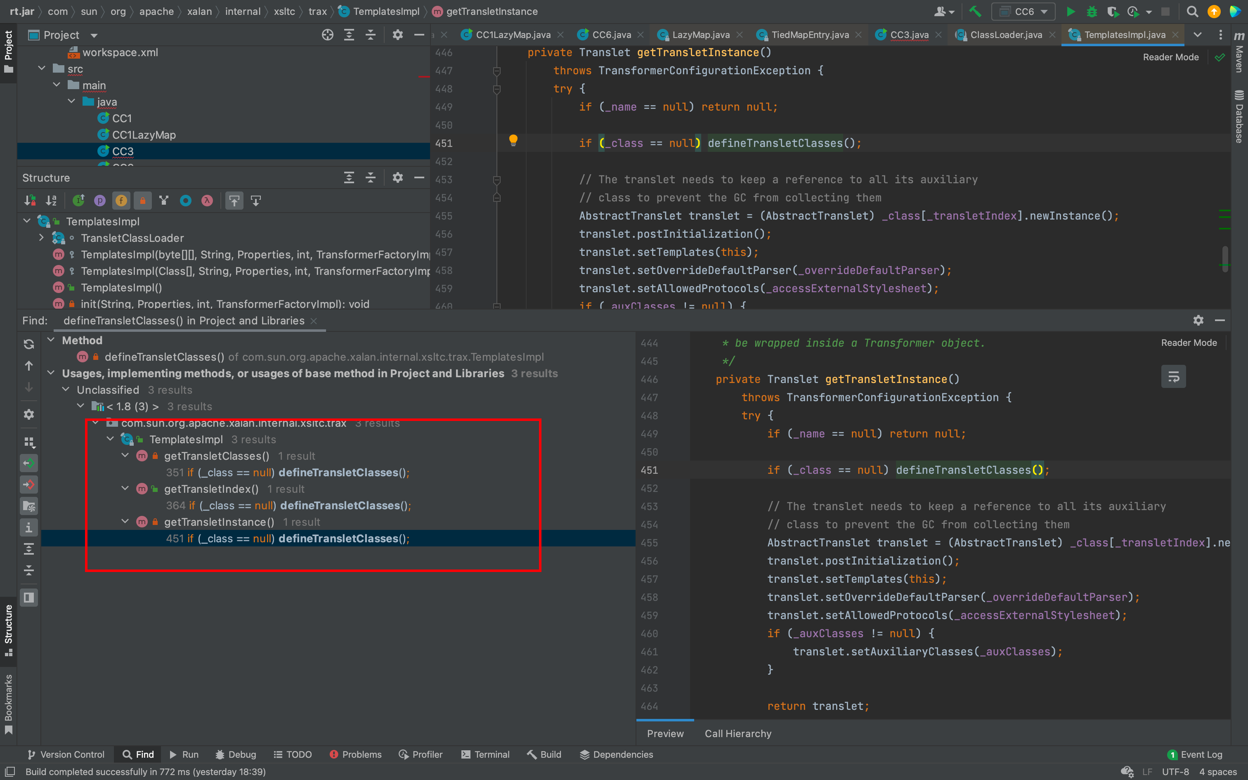The height and width of the screenshot is (780, 1248).
Task: Toggle Show Anonymous Classes blue circle
Action: click(186, 201)
